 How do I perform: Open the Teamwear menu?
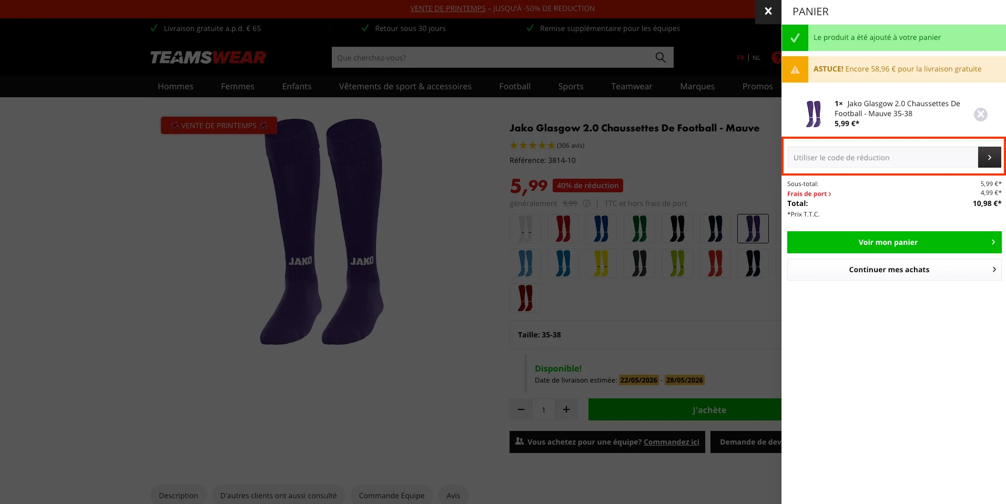click(632, 86)
